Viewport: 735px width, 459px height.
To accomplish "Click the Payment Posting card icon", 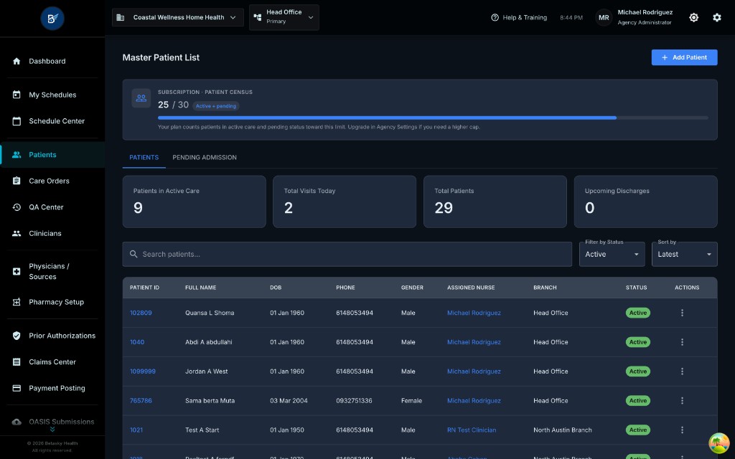I will click(x=17, y=388).
